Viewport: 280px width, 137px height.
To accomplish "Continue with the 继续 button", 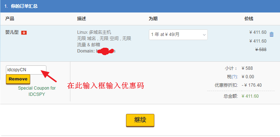I will (x=140, y=120).
